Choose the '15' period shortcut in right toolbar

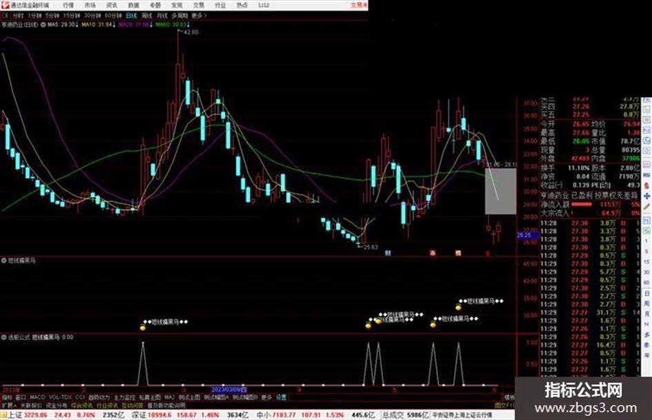click(646, 262)
